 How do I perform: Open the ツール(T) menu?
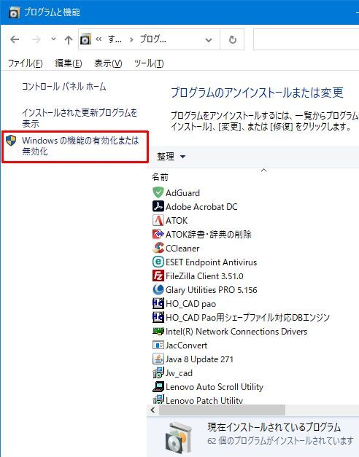tap(149, 63)
